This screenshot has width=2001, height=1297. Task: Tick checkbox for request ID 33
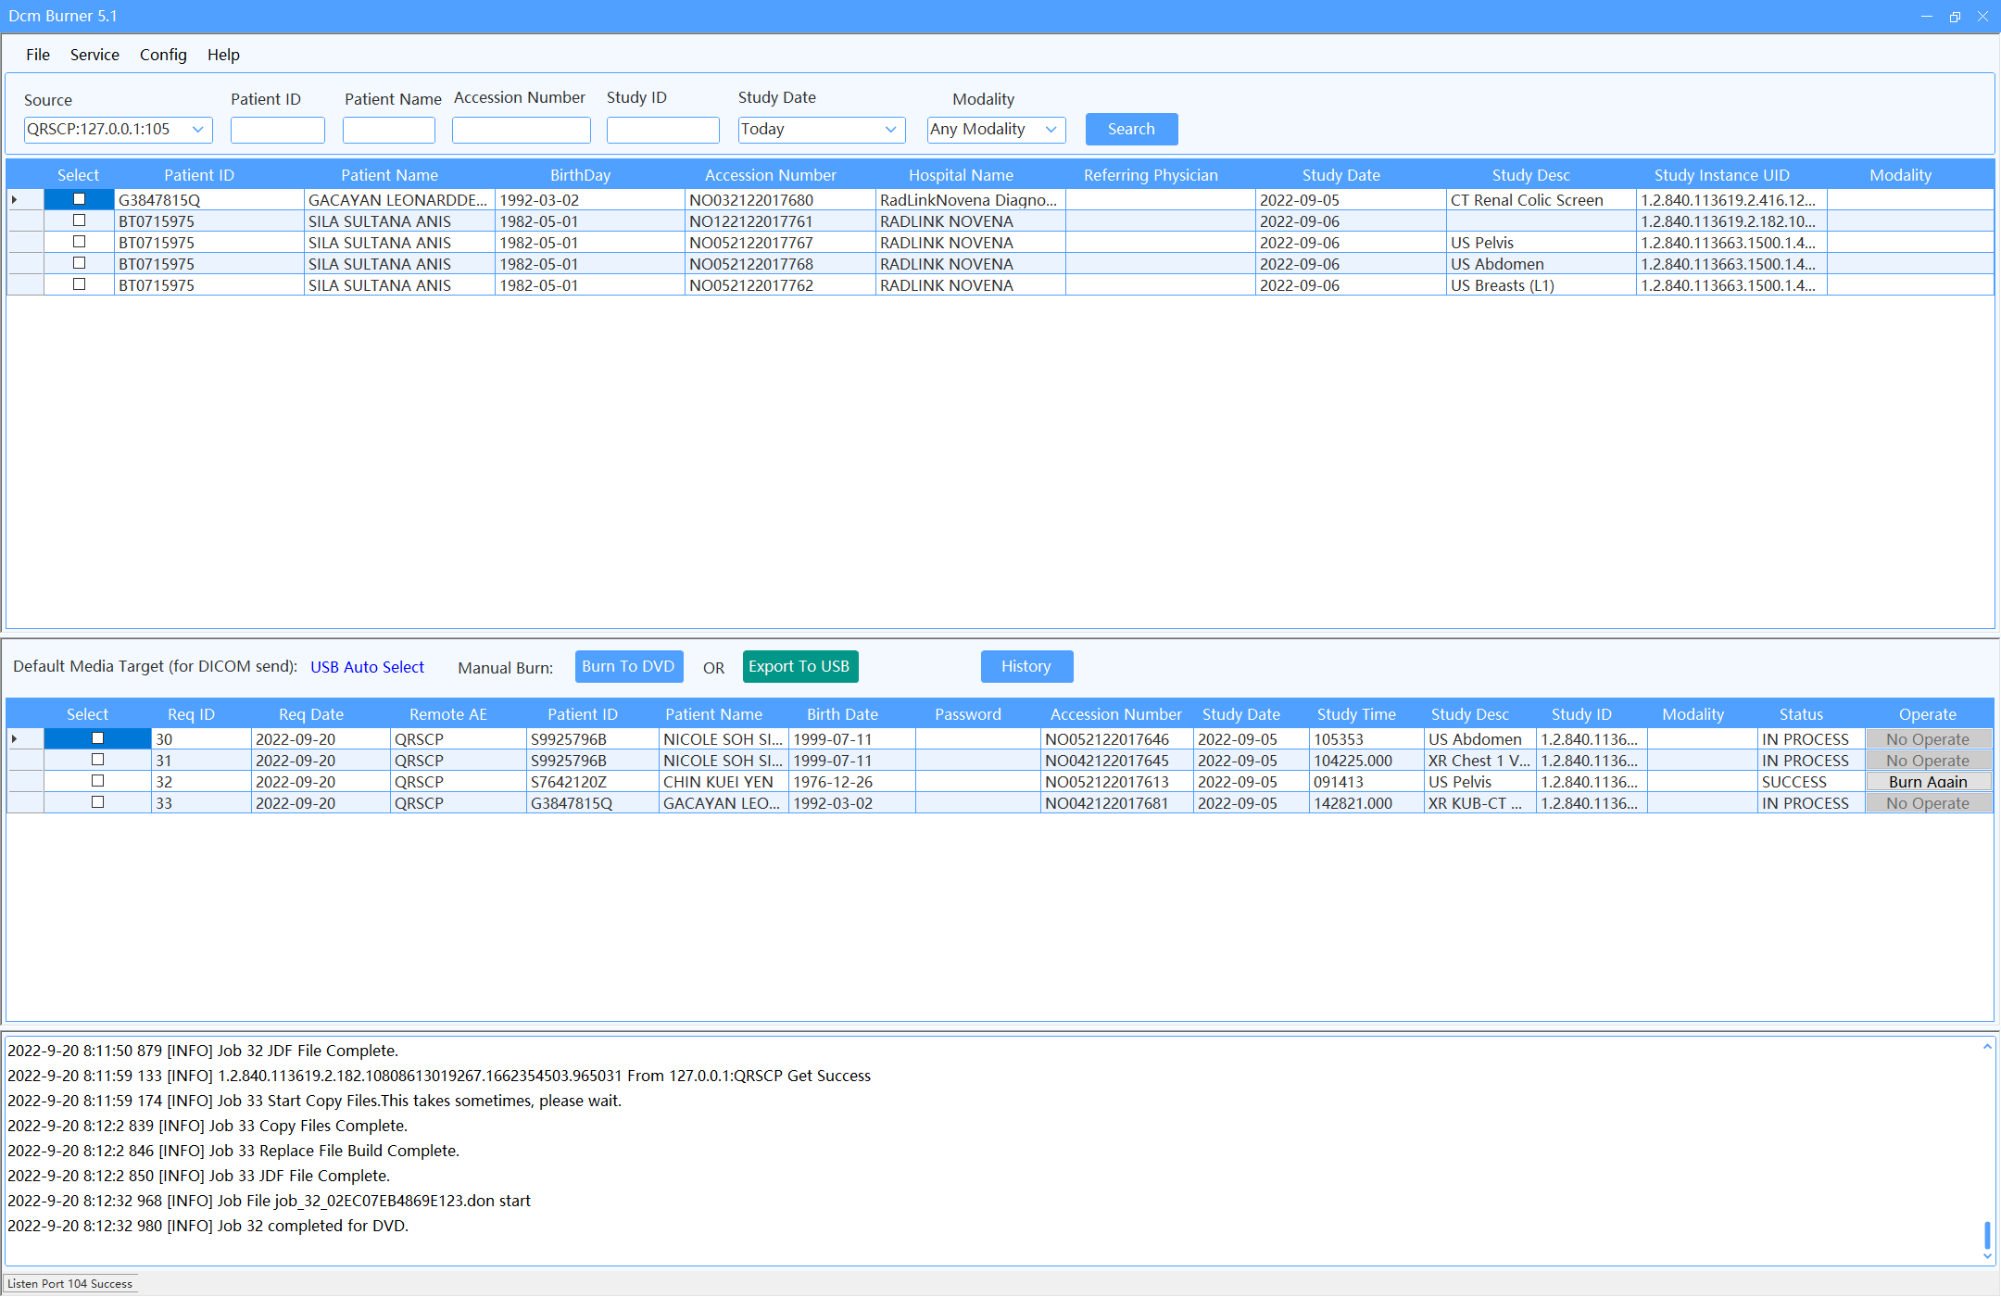click(97, 802)
